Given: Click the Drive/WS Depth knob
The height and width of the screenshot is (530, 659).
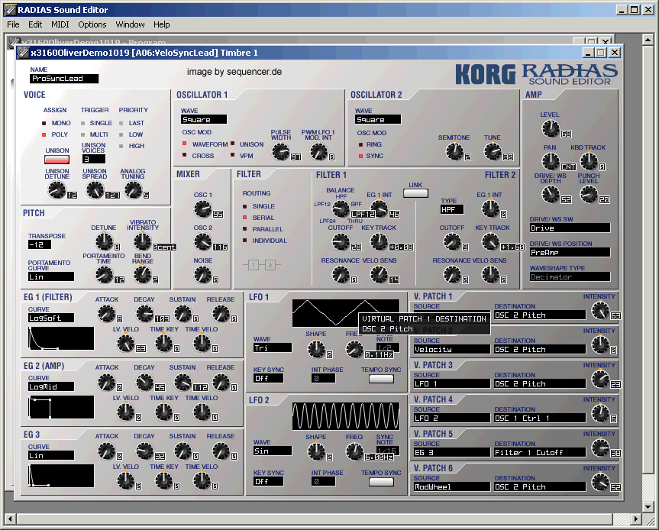Looking at the screenshot, I should (x=551, y=195).
